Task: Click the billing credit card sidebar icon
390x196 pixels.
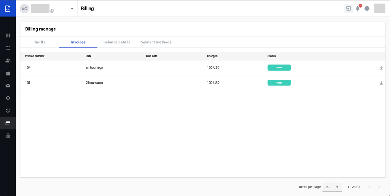Action: pyautogui.click(x=8, y=123)
